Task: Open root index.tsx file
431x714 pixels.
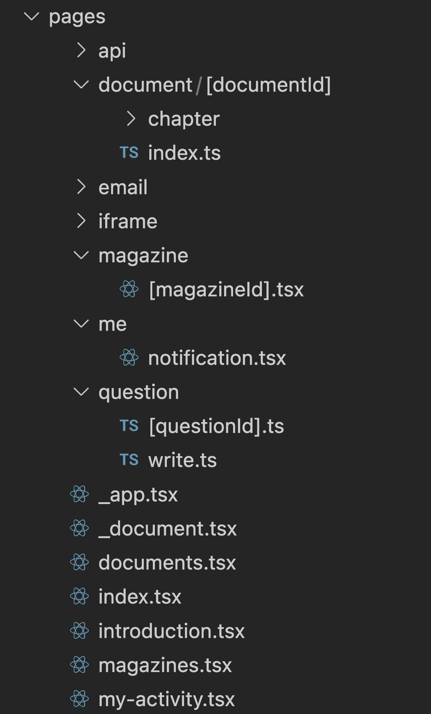Action: click(140, 596)
